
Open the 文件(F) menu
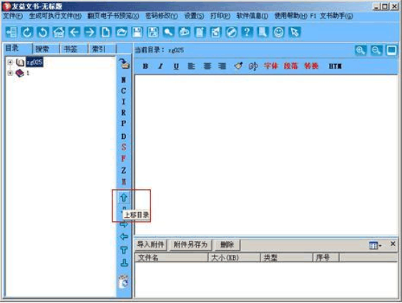13,16
